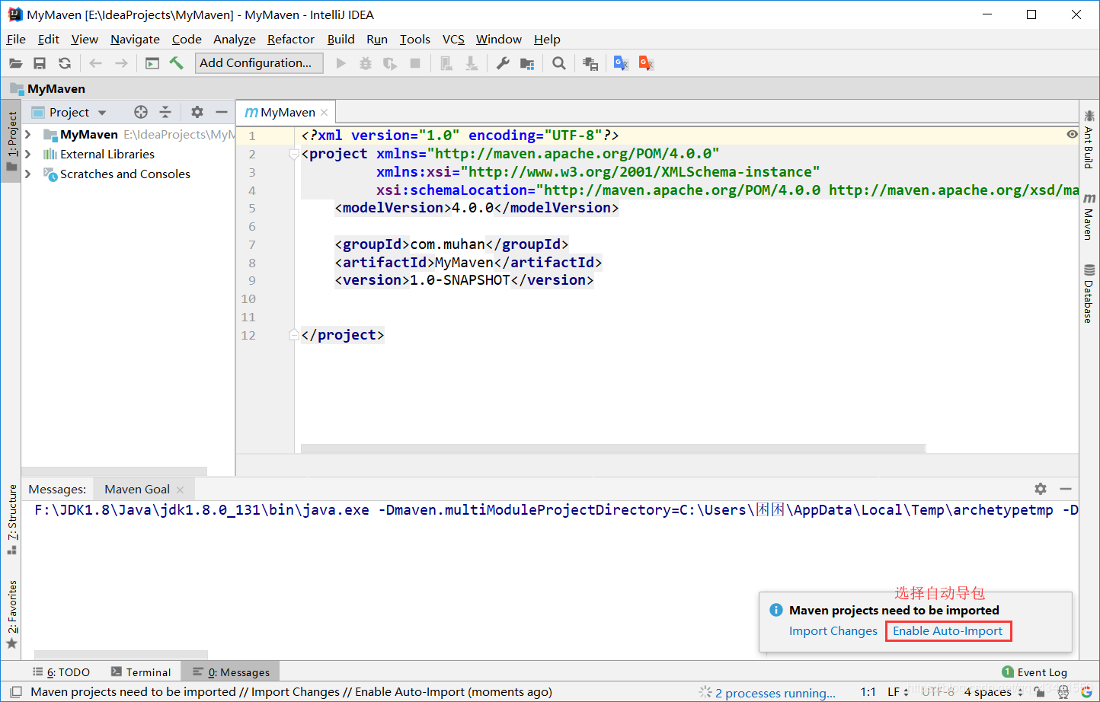The height and width of the screenshot is (702, 1100).
Task: Click the Open folder toolbar icon
Action: point(15,63)
